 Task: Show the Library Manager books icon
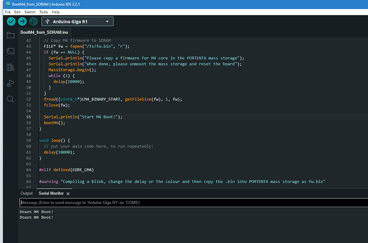pyautogui.click(x=10, y=67)
